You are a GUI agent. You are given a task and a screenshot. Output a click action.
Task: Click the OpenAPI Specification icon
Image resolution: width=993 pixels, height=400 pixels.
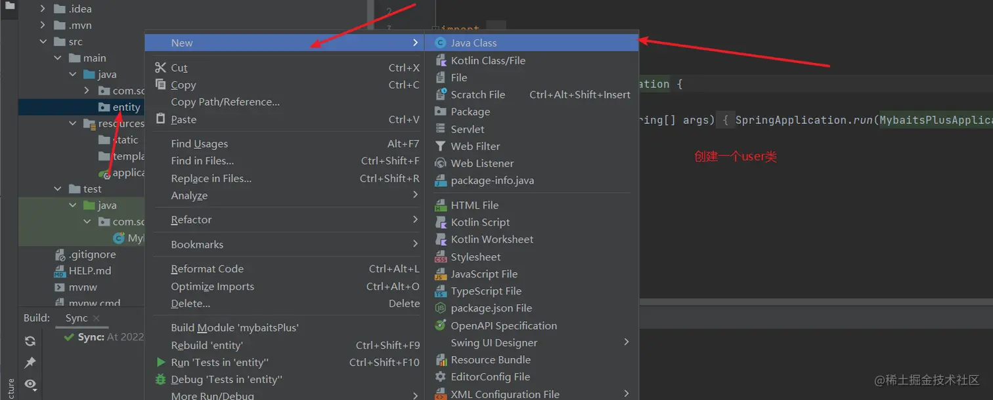(x=441, y=325)
